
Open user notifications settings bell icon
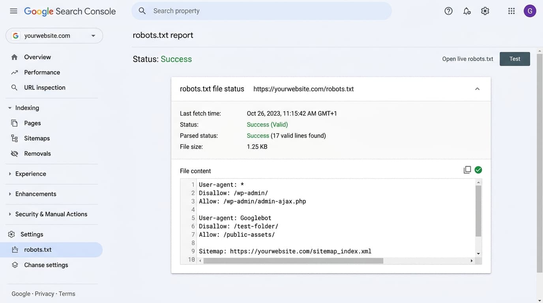[467, 11]
